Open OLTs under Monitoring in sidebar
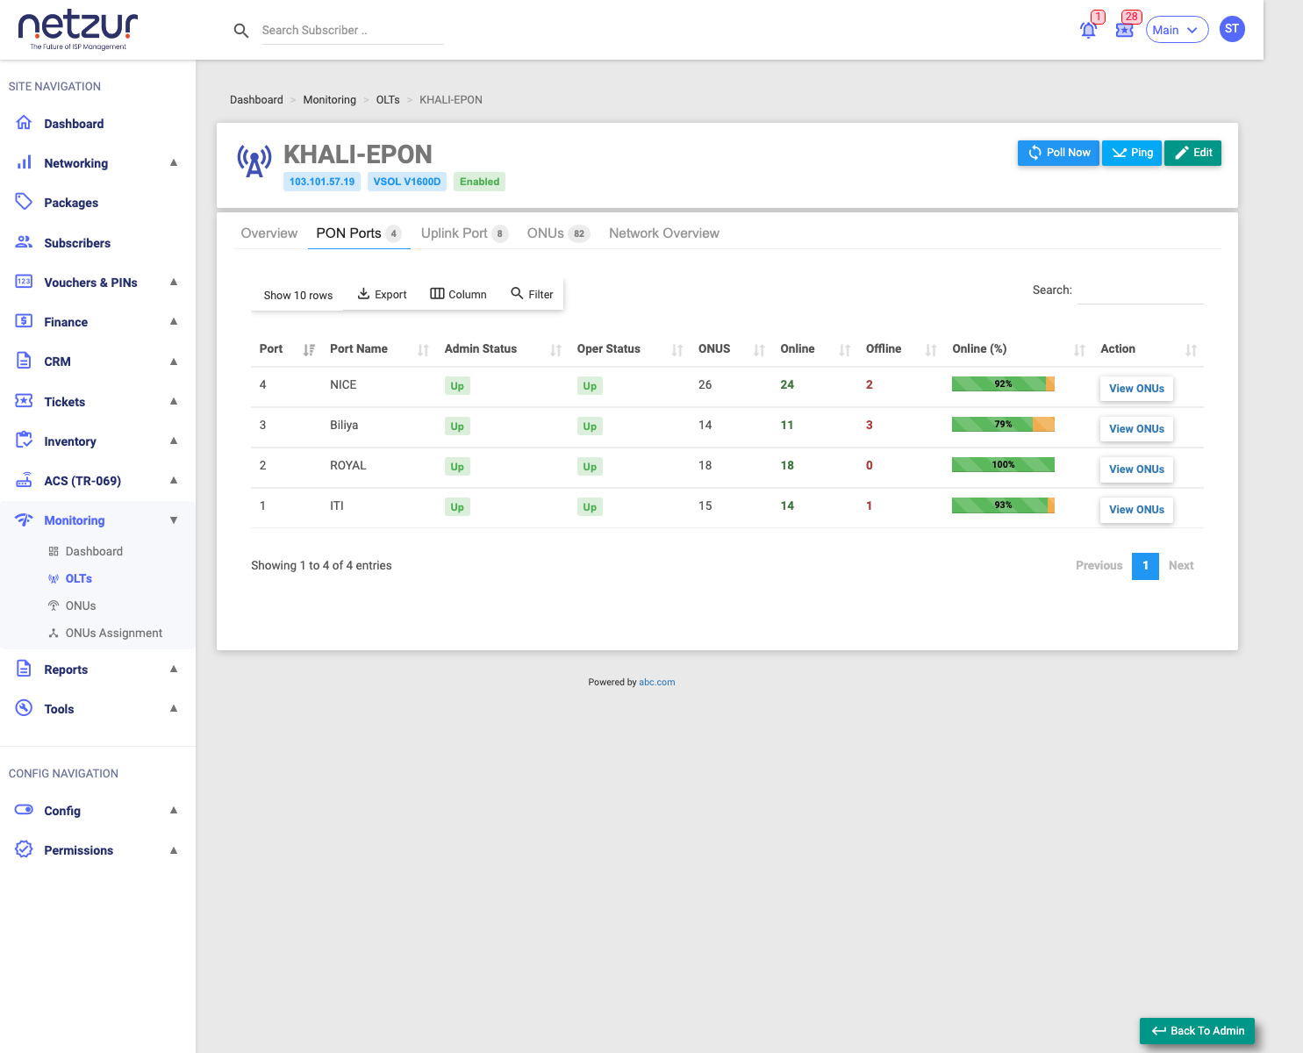The width and height of the screenshot is (1303, 1053). (x=79, y=578)
